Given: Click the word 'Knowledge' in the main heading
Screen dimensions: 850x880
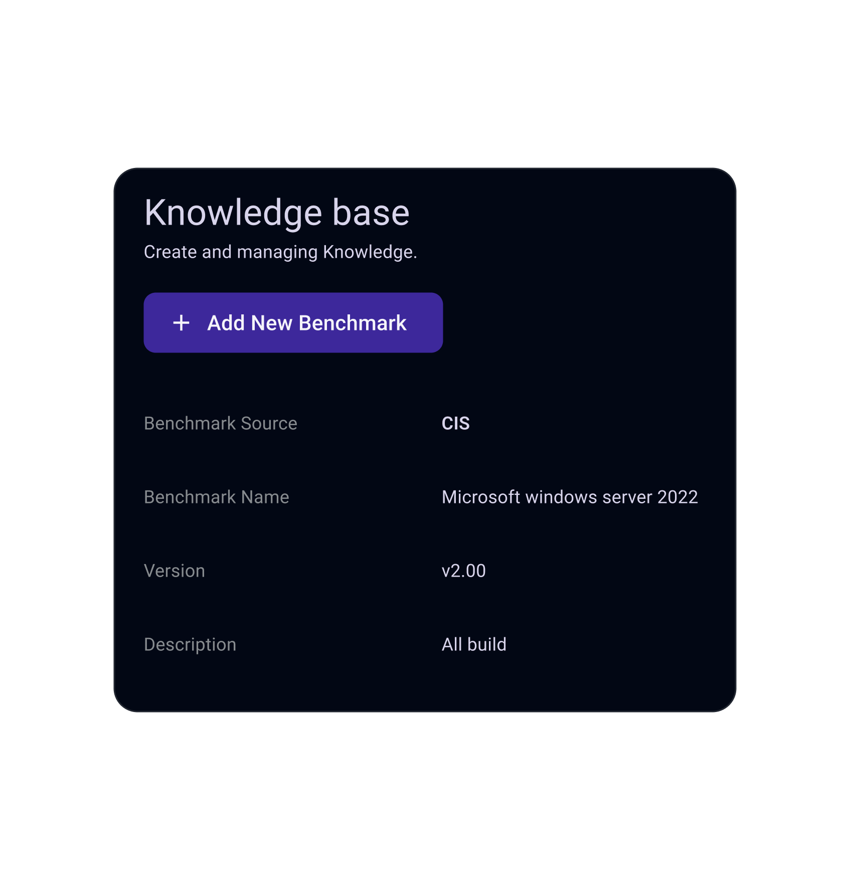Looking at the screenshot, I should coord(233,213).
